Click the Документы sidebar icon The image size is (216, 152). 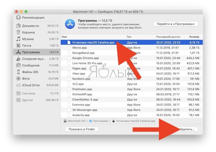[18, 26]
